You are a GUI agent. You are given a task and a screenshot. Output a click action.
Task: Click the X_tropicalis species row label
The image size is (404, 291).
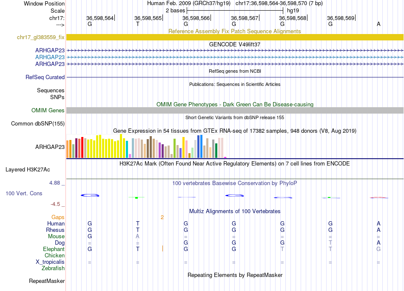50,262
